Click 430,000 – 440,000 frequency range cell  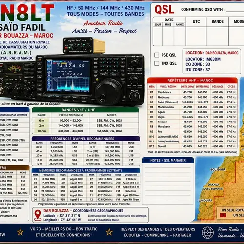pyautogui.click(x=71, y=131)
